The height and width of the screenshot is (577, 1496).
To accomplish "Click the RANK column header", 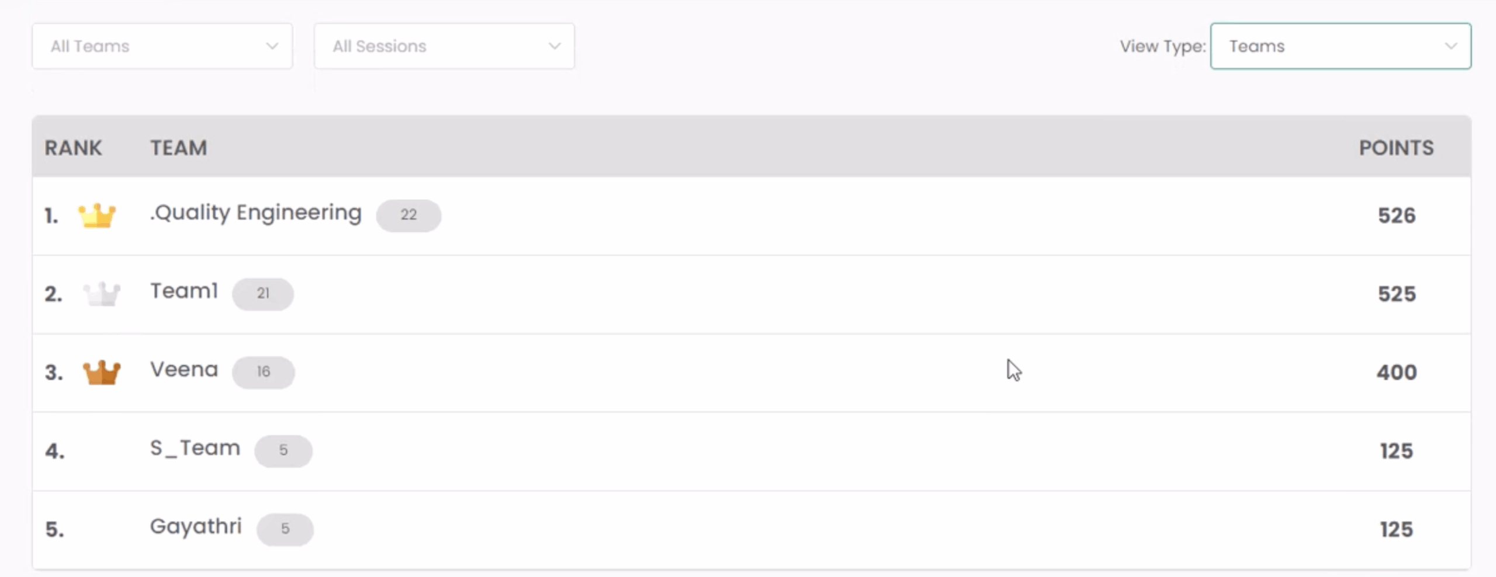I will [x=73, y=148].
